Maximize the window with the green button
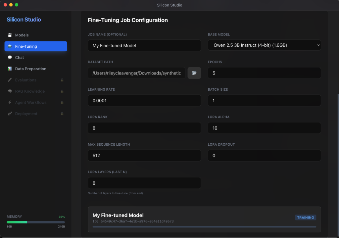Image resolution: width=339 pixels, height=238 pixels. [x=17, y=5]
